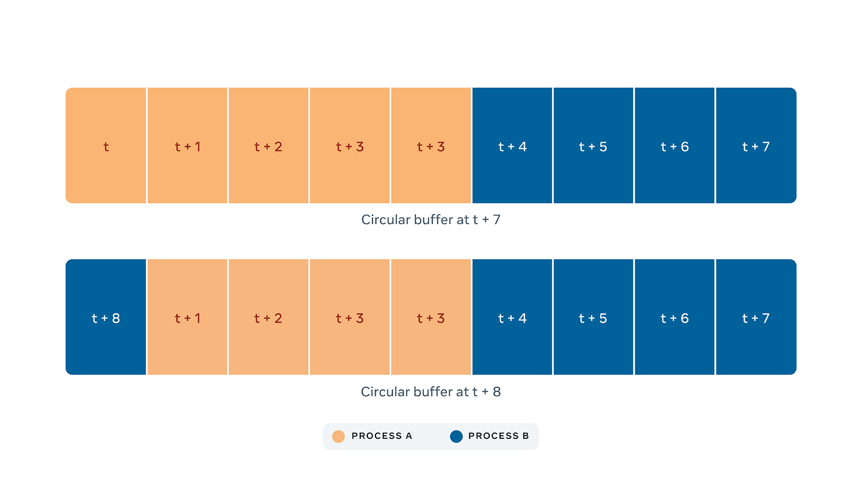Click "t + 2" cell in top buffer
The height and width of the screenshot is (485, 862).
click(x=268, y=145)
